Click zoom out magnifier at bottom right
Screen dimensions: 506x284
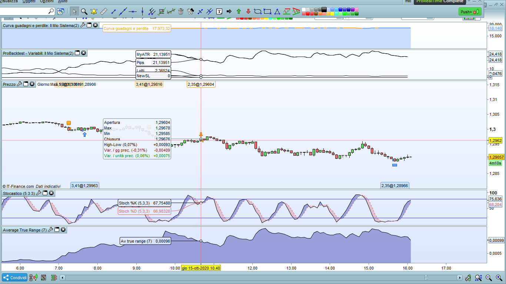tap(489, 278)
